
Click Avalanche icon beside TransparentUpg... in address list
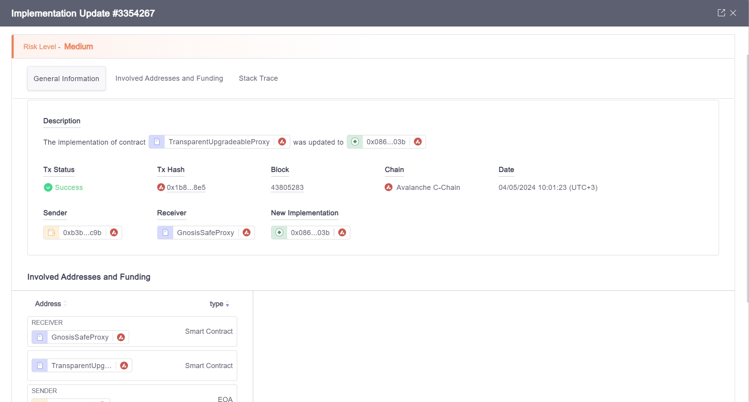tap(124, 365)
